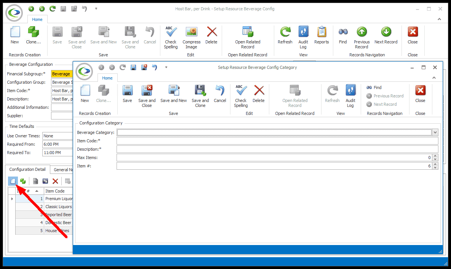Image resolution: width=451 pixels, height=269 pixels.
Task: Collapse the main window ribbon with the chevron
Action: [439, 19]
